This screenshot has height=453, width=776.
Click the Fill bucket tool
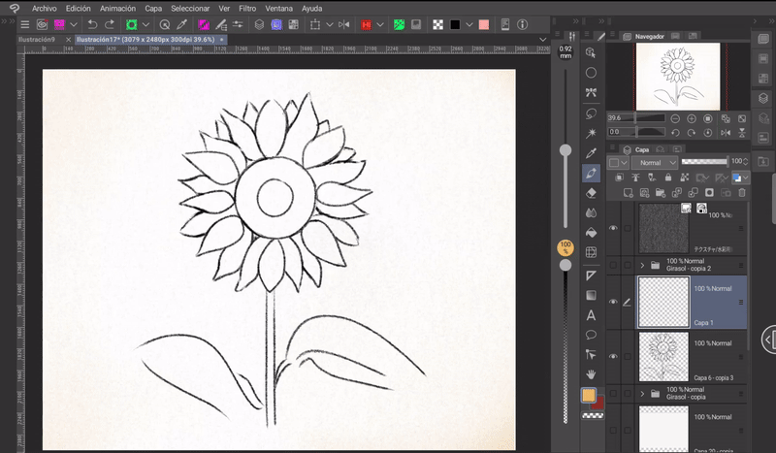tap(591, 232)
